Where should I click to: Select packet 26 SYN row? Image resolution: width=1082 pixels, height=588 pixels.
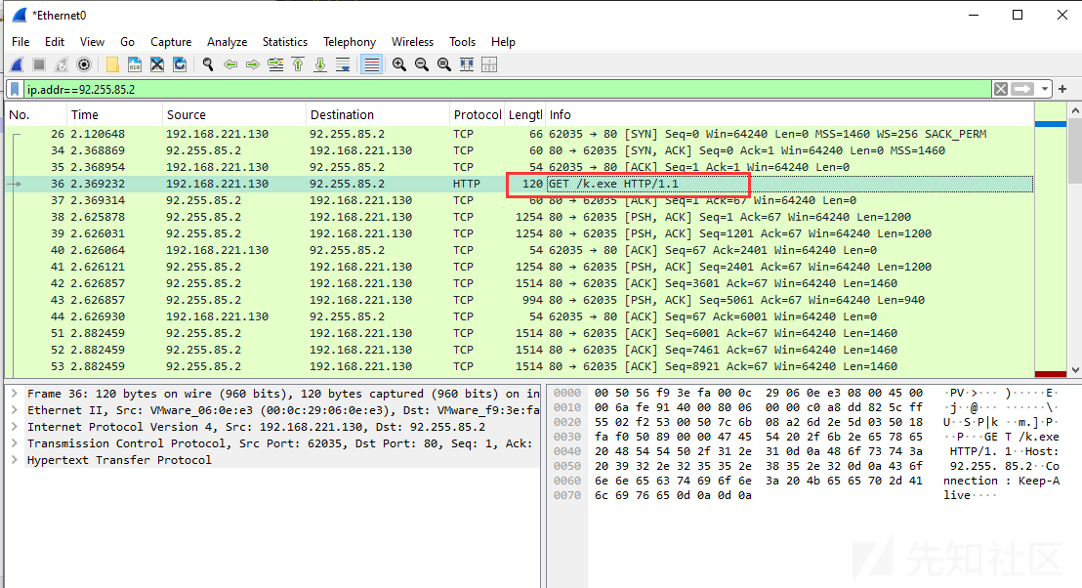520,134
